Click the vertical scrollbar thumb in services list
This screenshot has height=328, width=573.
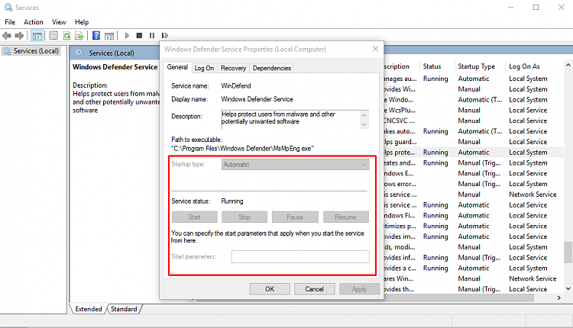[568, 252]
